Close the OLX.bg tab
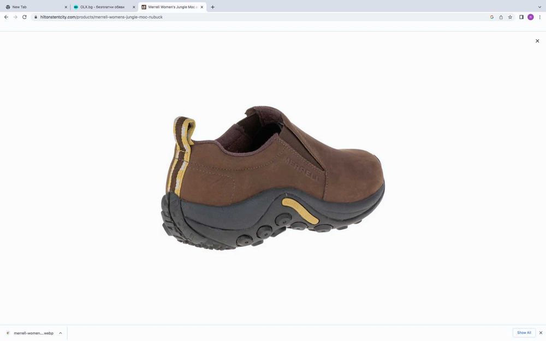The height and width of the screenshot is (341, 546). point(134,7)
